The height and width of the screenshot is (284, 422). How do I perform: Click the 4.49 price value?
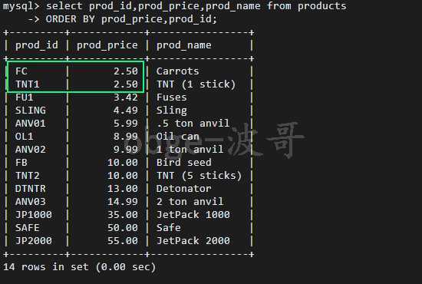tap(126, 111)
